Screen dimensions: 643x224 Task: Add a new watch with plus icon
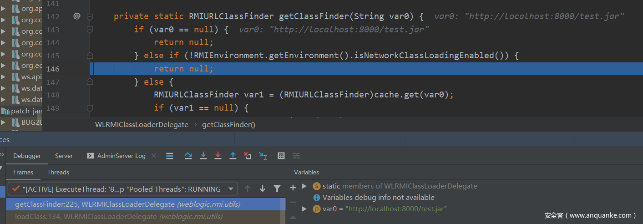tap(293, 188)
